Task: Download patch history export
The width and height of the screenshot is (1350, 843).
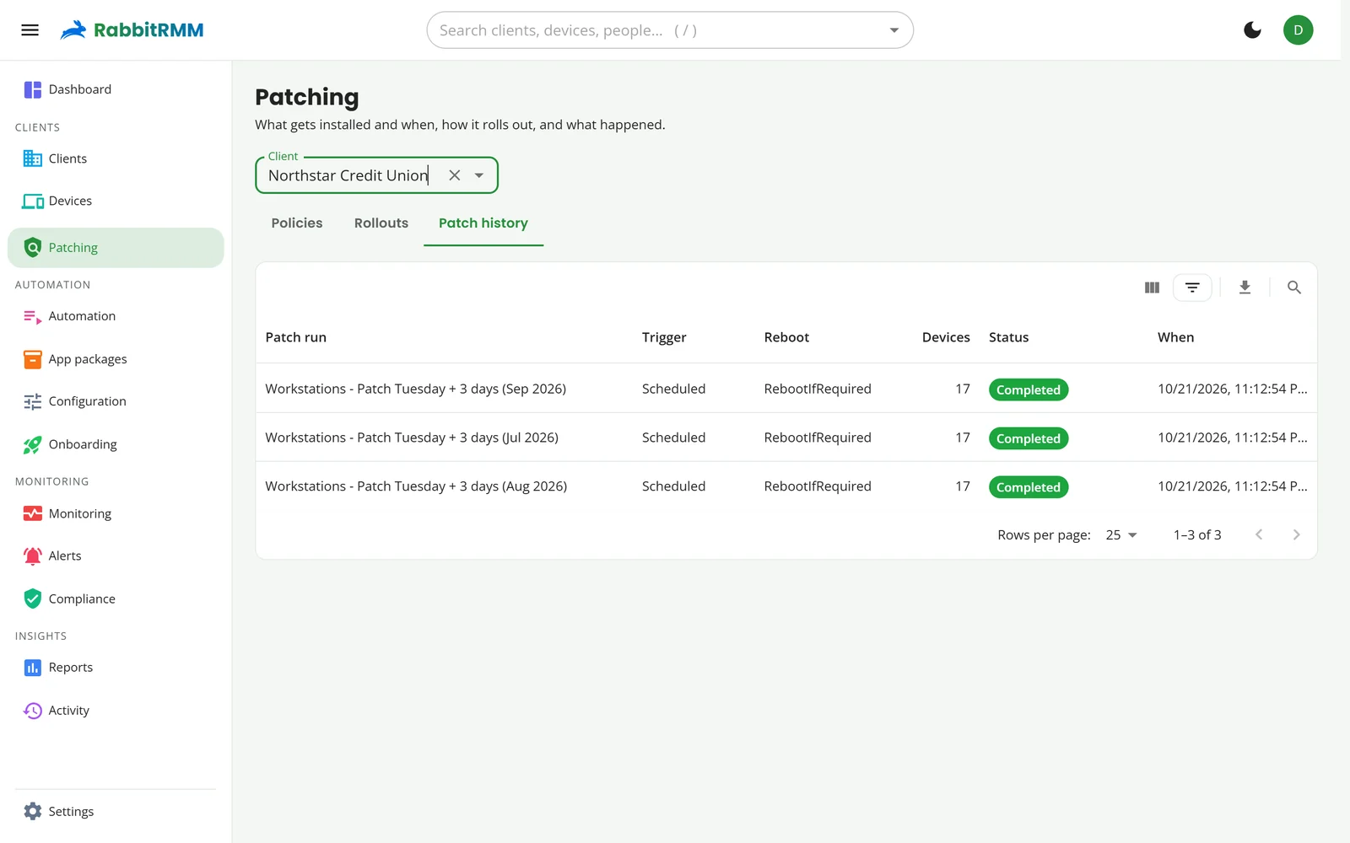Action: click(x=1245, y=287)
